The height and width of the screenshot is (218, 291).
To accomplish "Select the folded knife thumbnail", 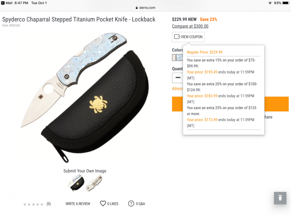I will click(x=94, y=183).
